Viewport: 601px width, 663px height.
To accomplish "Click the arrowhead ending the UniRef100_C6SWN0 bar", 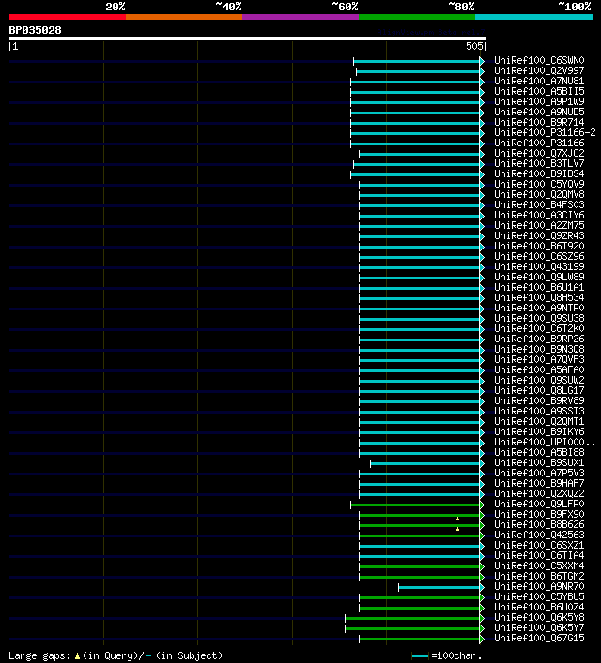I will point(482,61).
